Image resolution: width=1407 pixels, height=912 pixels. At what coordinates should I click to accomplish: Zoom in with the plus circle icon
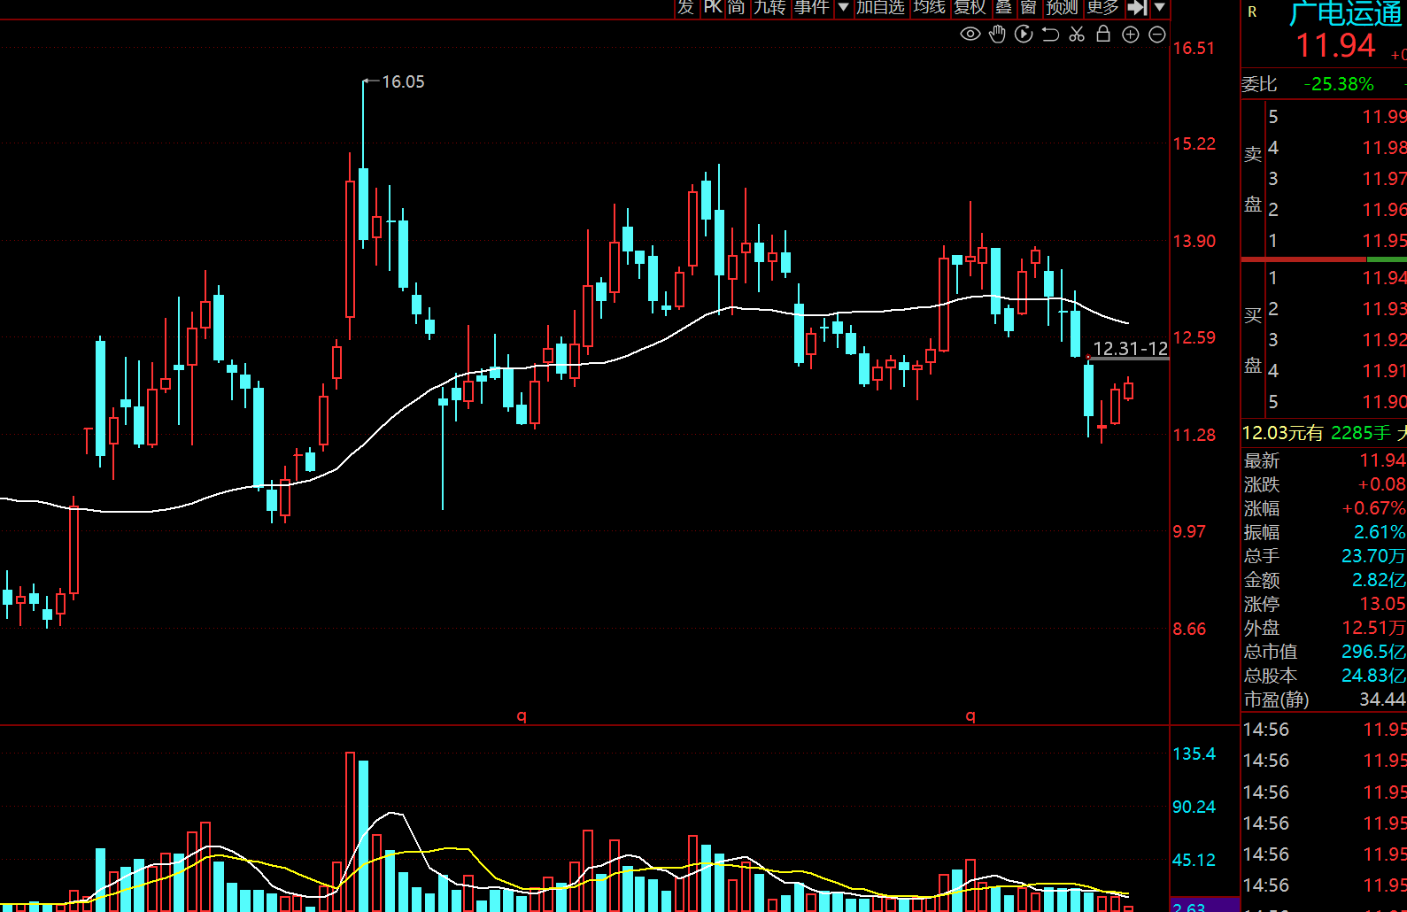[x=1131, y=35]
